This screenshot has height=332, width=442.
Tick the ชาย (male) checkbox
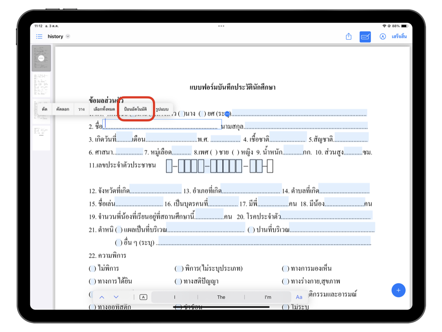point(213,152)
